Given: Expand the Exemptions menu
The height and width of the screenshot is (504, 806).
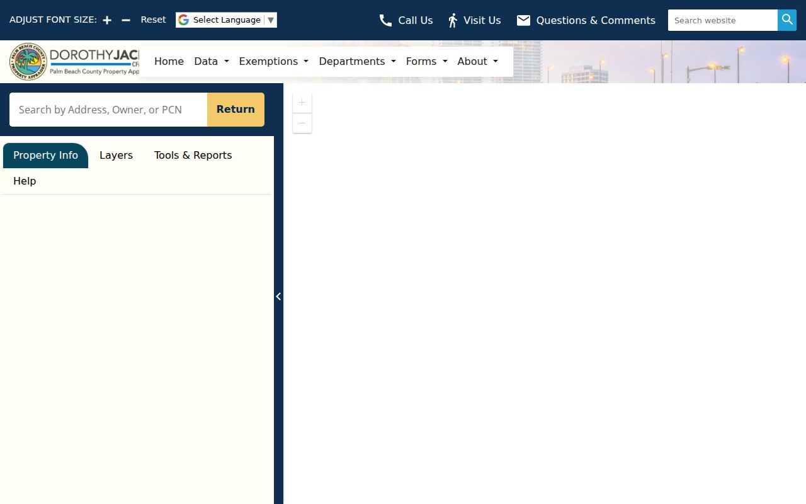Looking at the screenshot, I should coord(274,61).
